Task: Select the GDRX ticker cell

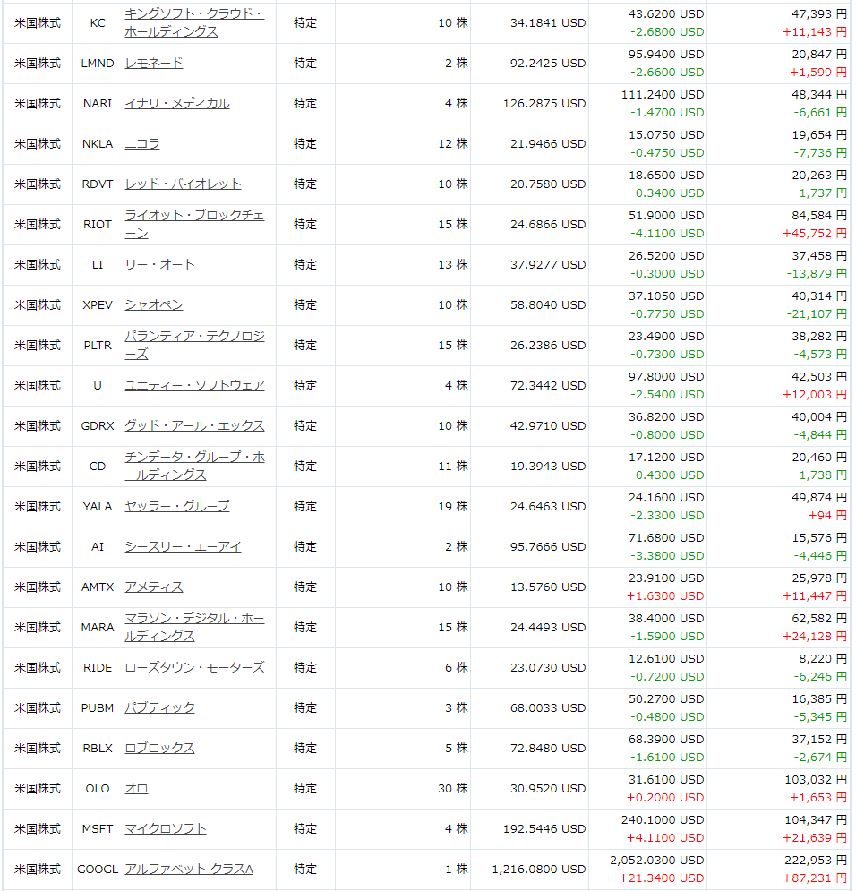Action: pos(98,427)
